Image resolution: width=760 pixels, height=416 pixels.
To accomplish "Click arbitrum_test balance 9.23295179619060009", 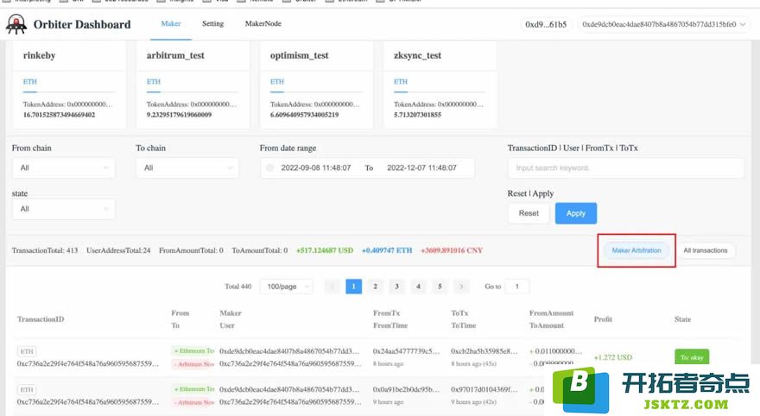I will click(x=179, y=115).
